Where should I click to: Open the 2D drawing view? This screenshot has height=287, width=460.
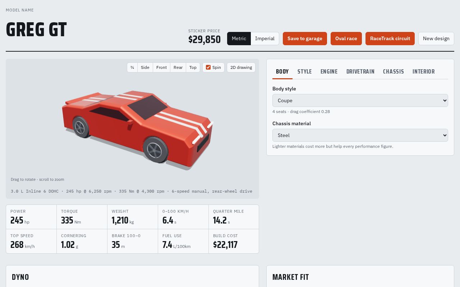click(x=241, y=67)
